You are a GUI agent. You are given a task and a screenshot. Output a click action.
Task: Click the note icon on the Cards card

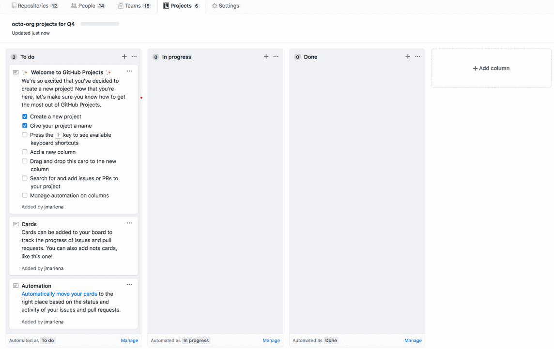pos(16,224)
